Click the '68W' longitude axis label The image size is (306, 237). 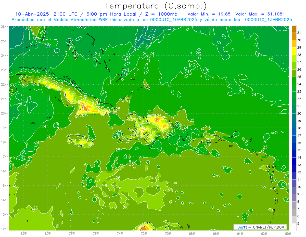click(x=192, y=233)
